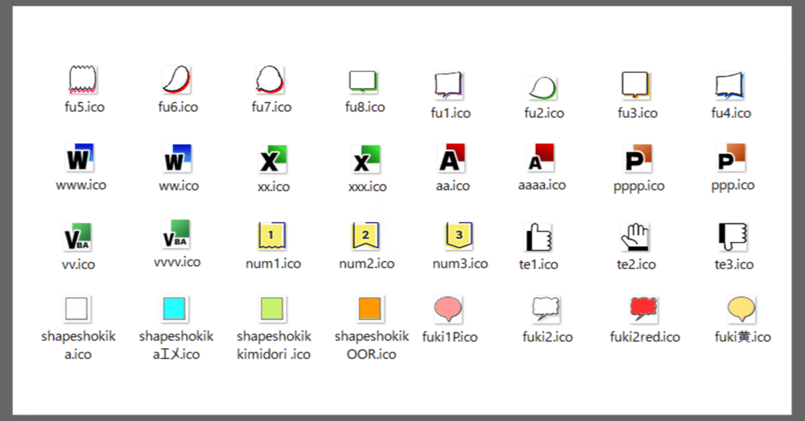This screenshot has height=421, width=805.
Task: Select the xx.ico green X icon
Action: (273, 159)
